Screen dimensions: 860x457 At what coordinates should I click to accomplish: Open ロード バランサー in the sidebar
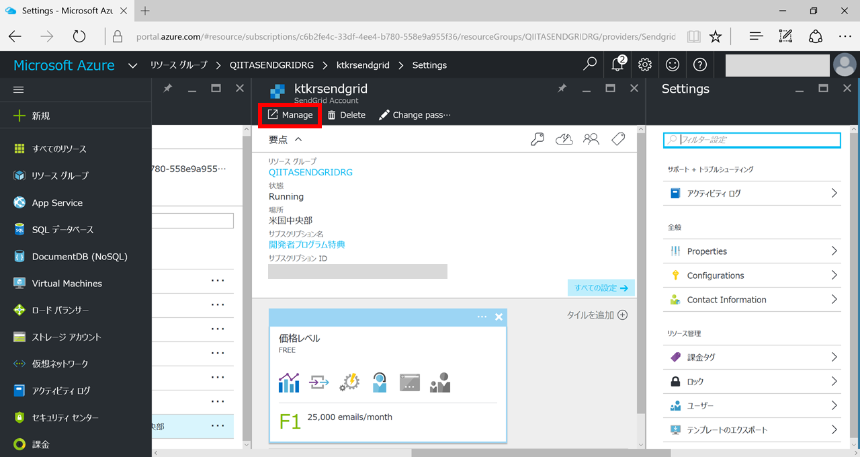coord(76,310)
